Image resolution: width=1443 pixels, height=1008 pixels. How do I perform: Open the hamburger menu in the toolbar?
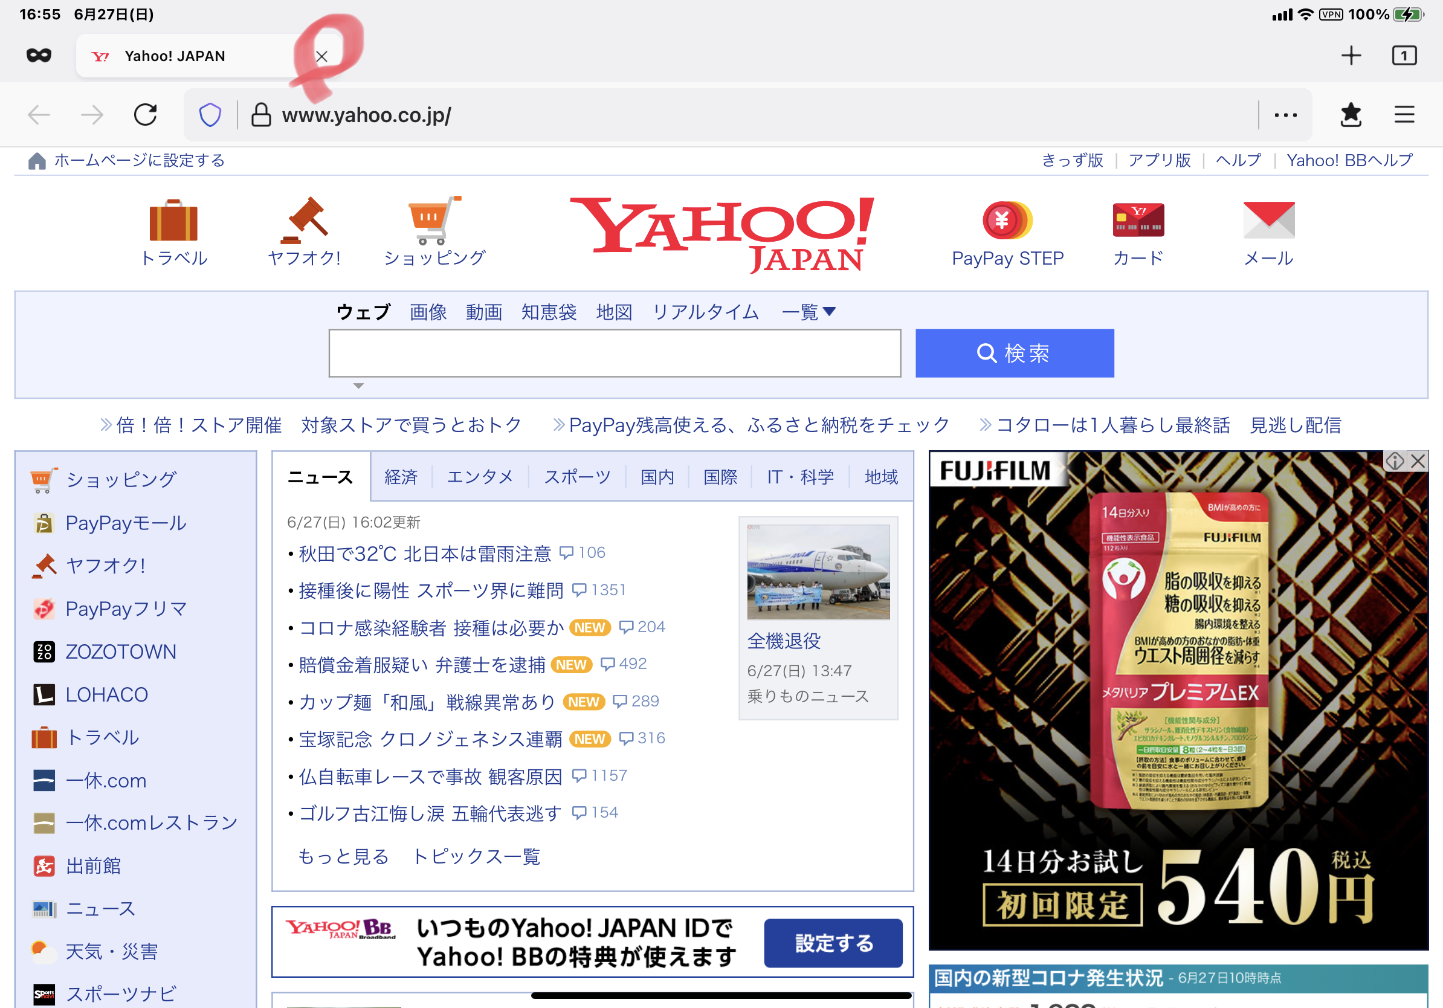[x=1404, y=115]
